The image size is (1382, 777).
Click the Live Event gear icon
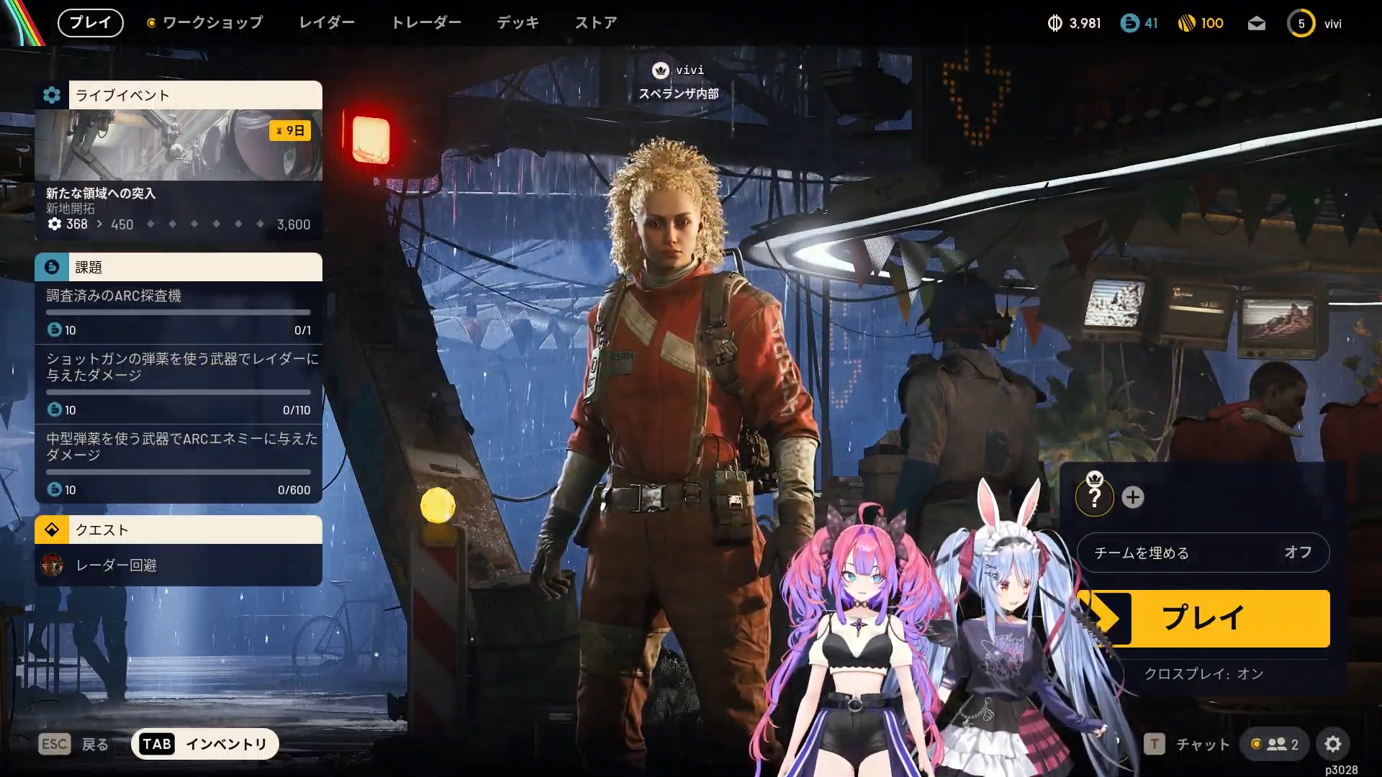pyautogui.click(x=52, y=95)
